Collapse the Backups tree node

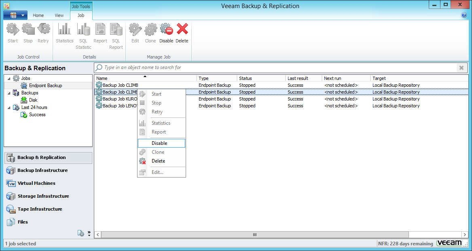point(9,93)
